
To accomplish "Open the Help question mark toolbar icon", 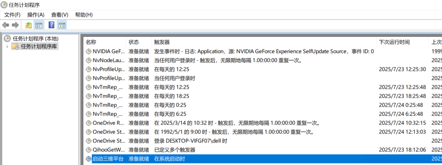I will tap(51, 25).
